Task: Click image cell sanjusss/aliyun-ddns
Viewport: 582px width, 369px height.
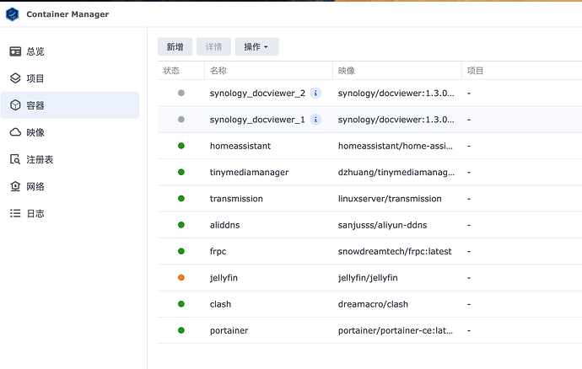Action: [382, 225]
